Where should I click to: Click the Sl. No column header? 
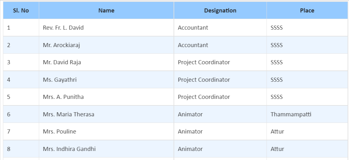click(x=21, y=11)
